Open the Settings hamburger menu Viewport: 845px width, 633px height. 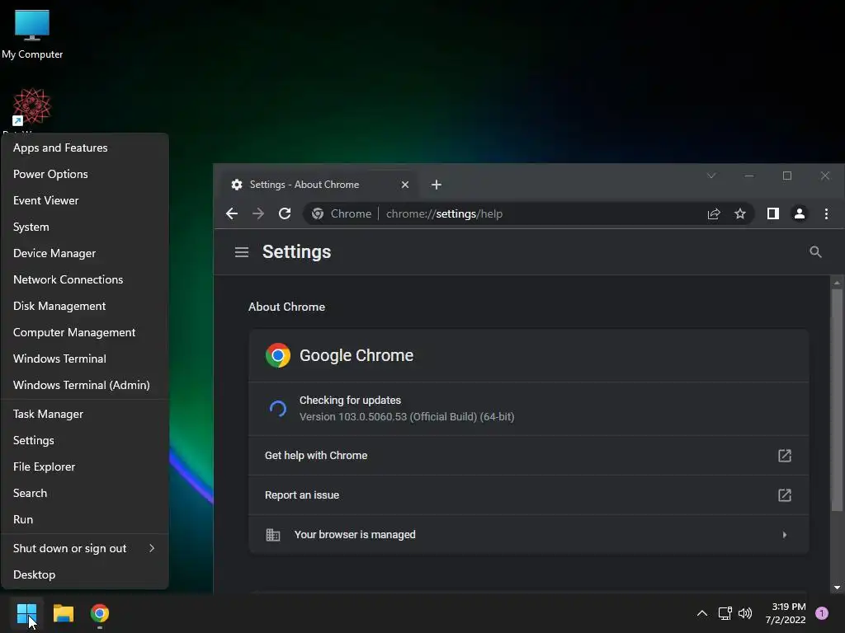click(242, 252)
